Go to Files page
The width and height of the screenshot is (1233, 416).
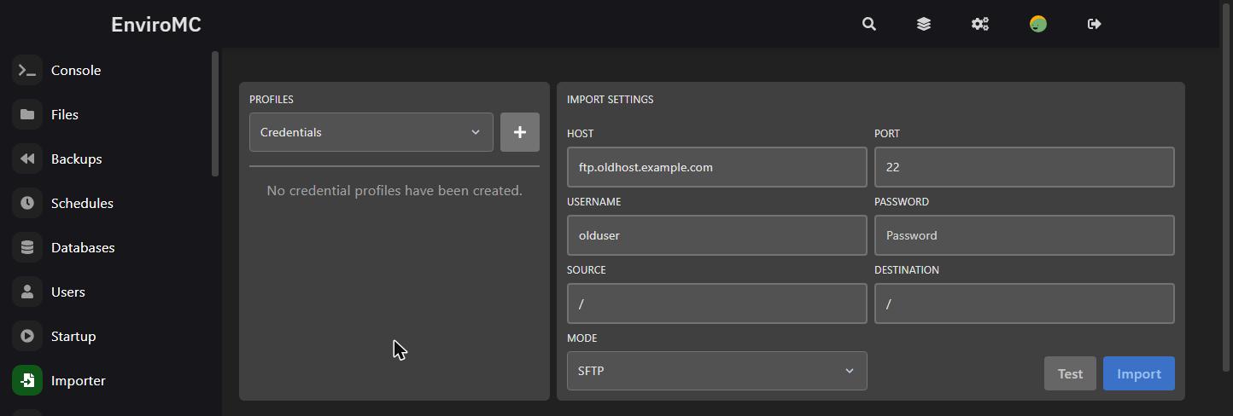65,114
